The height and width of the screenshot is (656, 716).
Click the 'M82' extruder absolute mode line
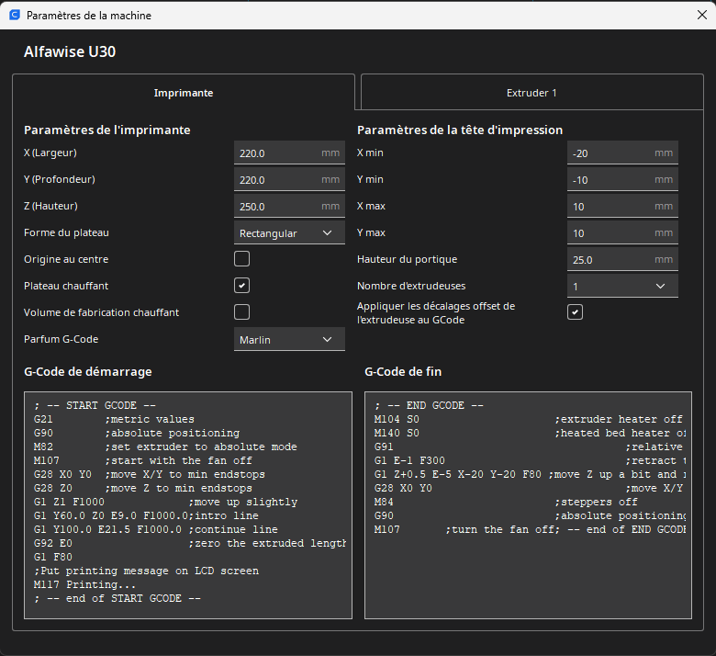165,447
